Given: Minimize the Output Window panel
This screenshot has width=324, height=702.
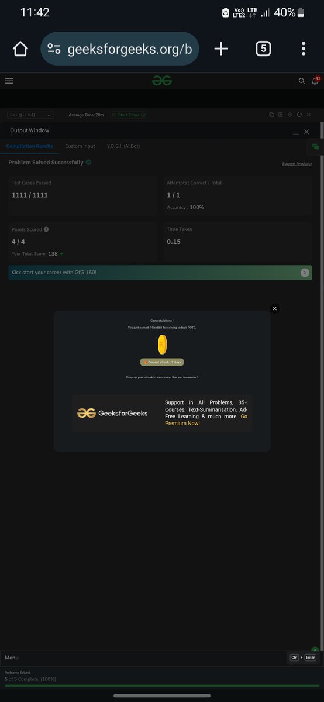Looking at the screenshot, I should tap(295, 133).
